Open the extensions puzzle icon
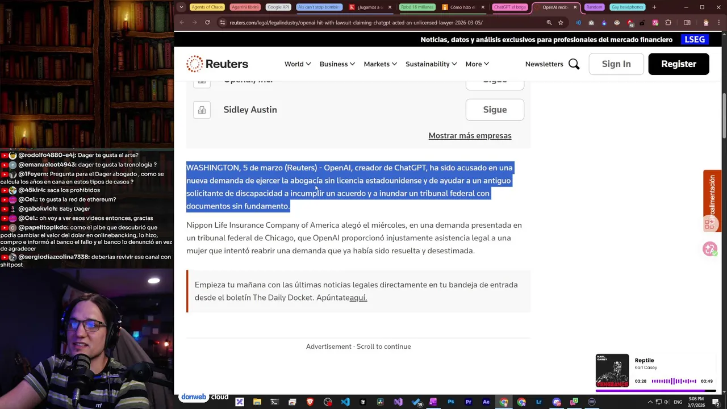The image size is (727, 409). [x=668, y=23]
